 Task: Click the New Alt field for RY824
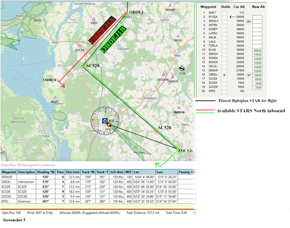point(257,17)
